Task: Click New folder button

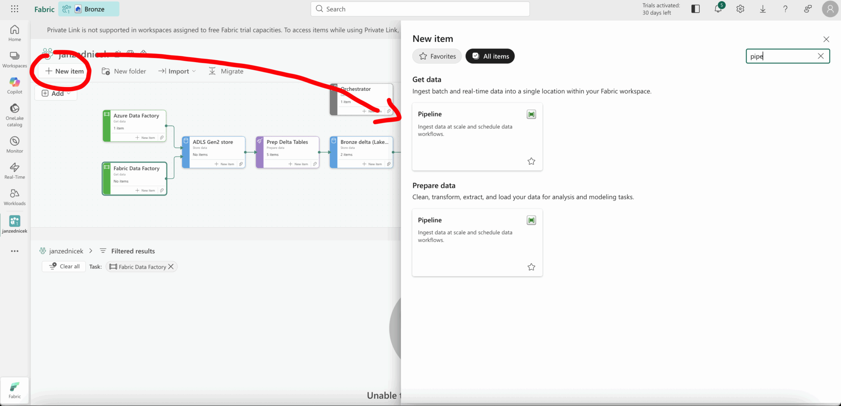Action: 124,71
